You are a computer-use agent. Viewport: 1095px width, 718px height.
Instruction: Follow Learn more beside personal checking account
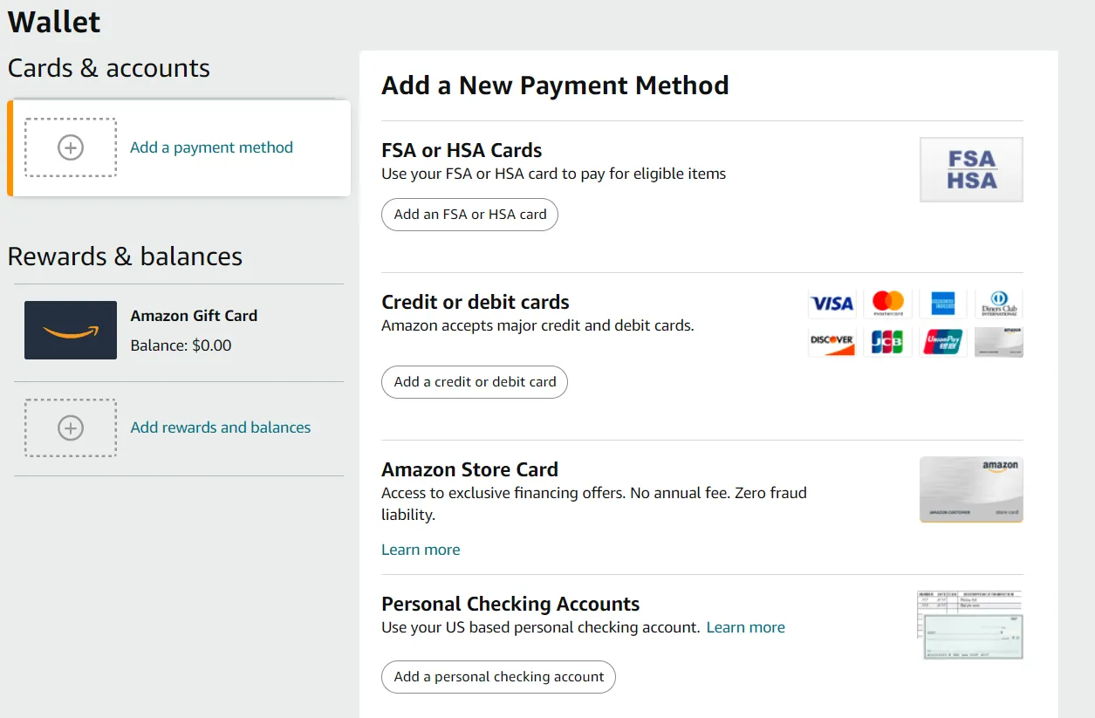coord(745,627)
